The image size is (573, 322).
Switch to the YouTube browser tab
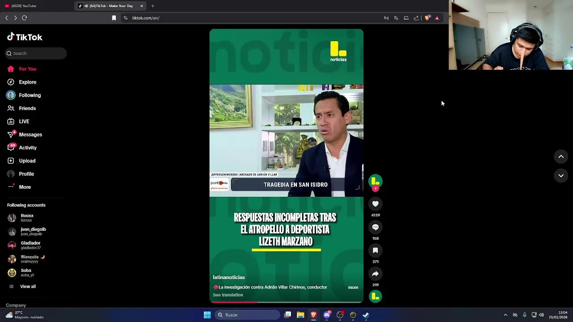pos(37,6)
